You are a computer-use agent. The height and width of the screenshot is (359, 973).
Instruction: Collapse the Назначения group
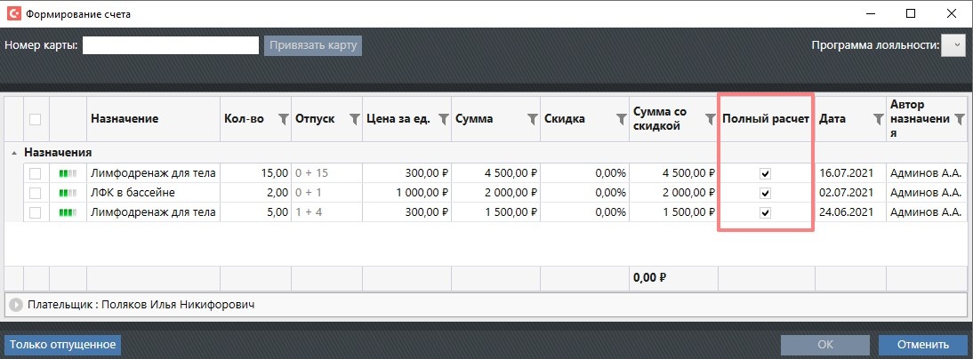[x=13, y=152]
